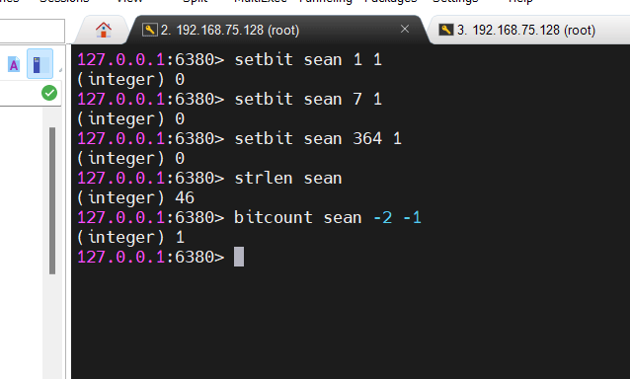Viewport: 630px width, 379px height.
Task: Click the green checkmark icon in sidebar
Action: 49,93
